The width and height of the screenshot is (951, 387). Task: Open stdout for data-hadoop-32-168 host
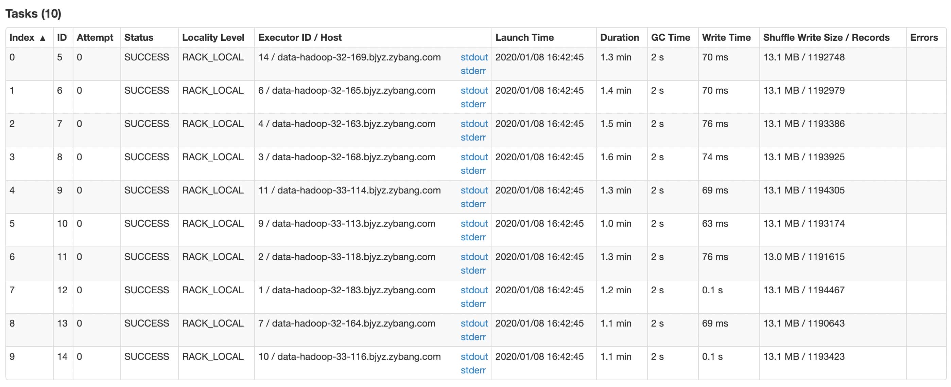(x=474, y=157)
